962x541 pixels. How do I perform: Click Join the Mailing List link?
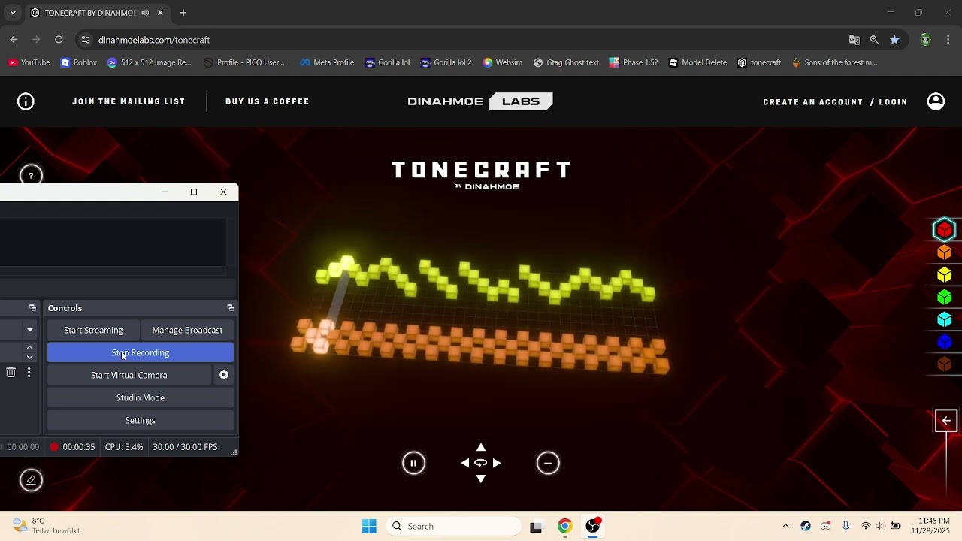point(129,101)
